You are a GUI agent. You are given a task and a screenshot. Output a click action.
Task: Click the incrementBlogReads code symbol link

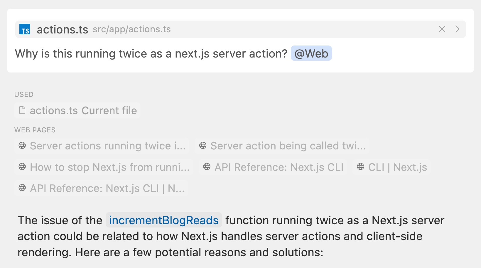point(164,220)
